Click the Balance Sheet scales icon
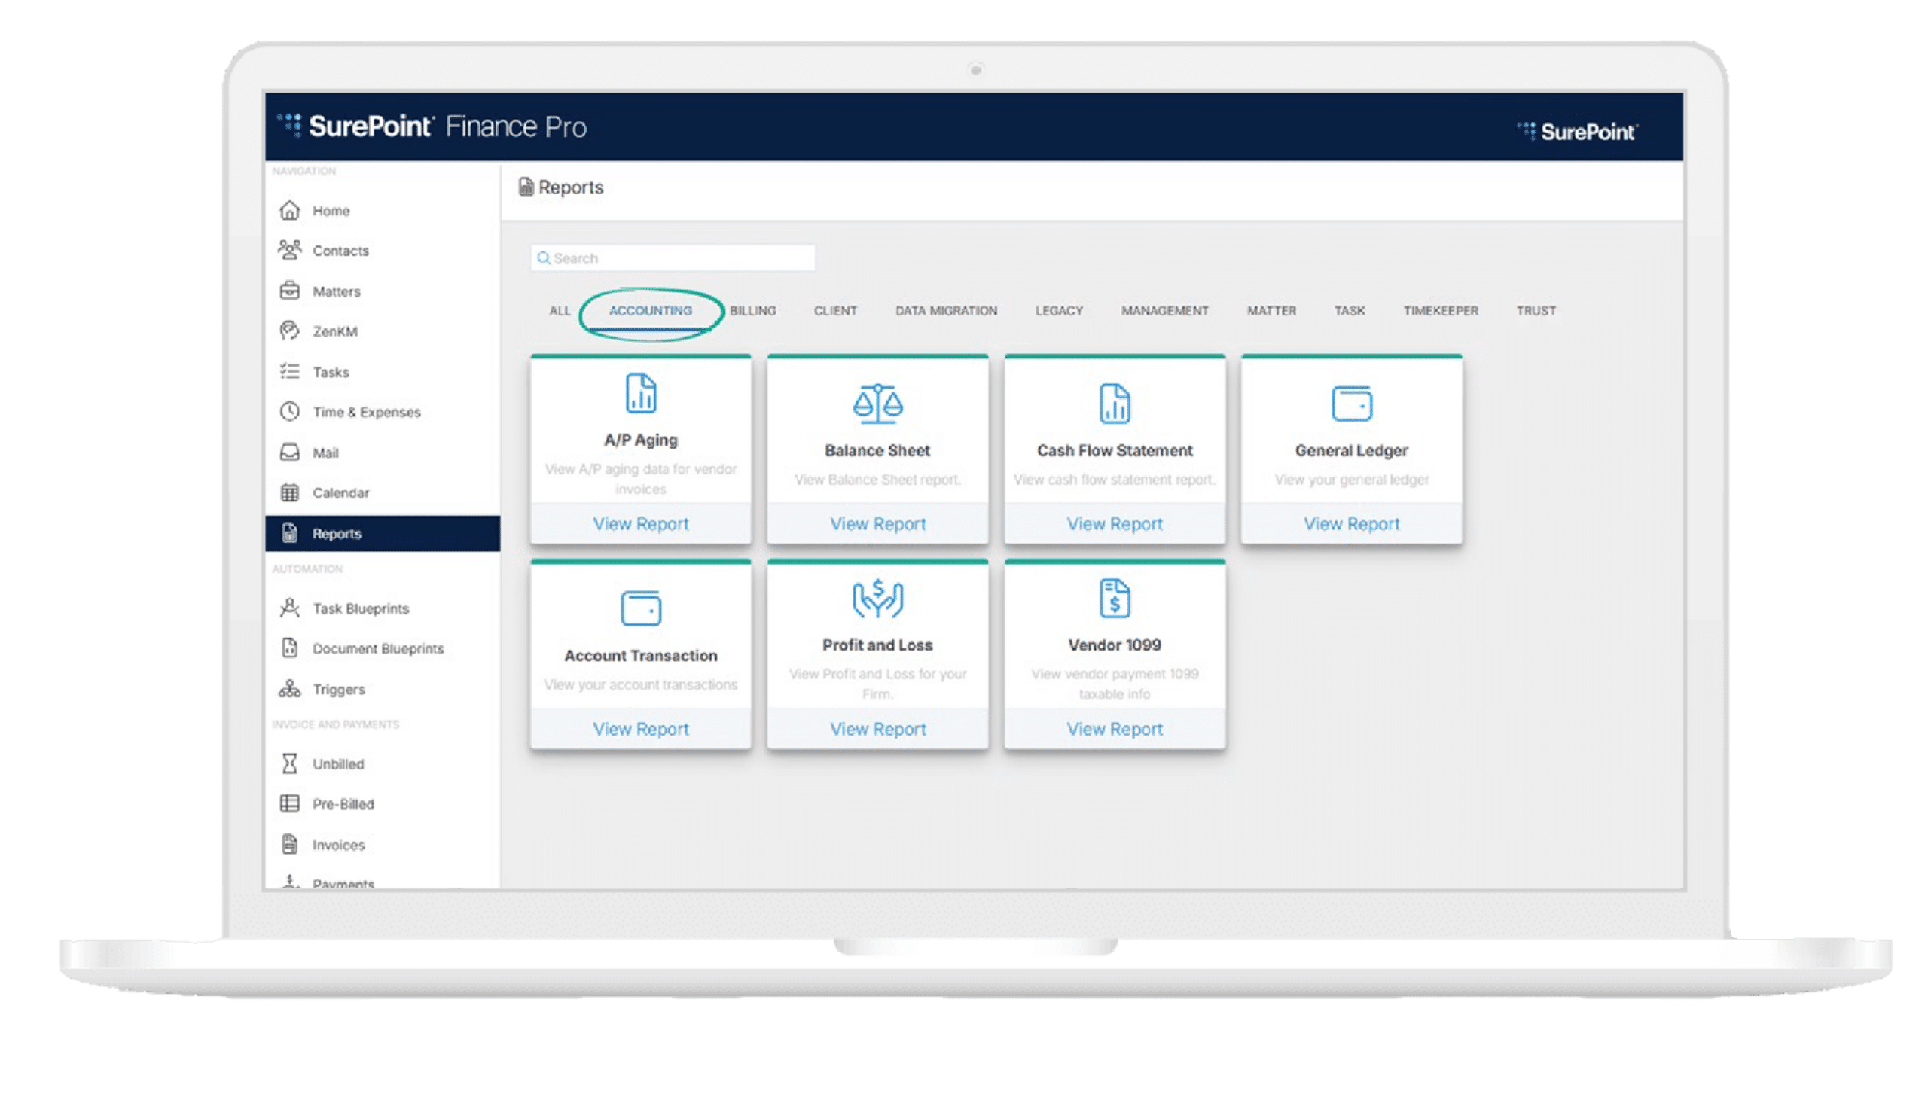The image size is (1928, 1094). tap(877, 403)
